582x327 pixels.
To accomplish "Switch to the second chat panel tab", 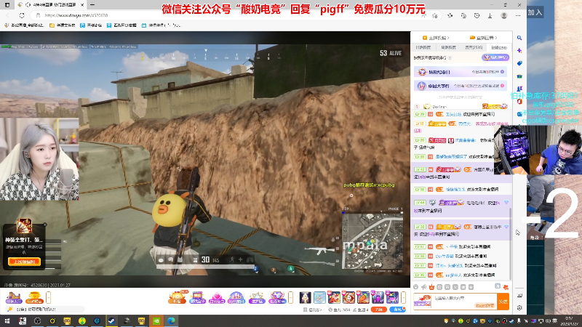I will (448, 47).
